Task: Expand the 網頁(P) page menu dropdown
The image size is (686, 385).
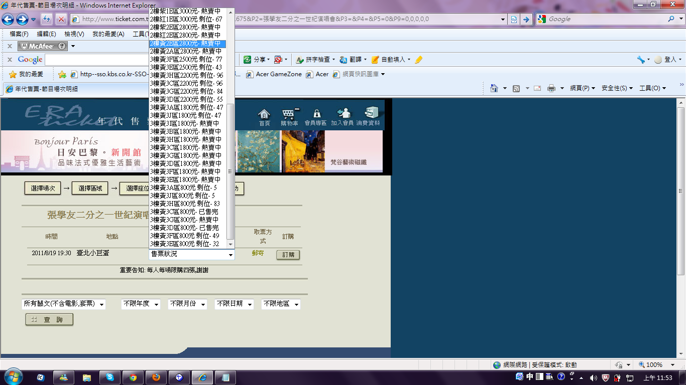Action: pyautogui.click(x=583, y=88)
